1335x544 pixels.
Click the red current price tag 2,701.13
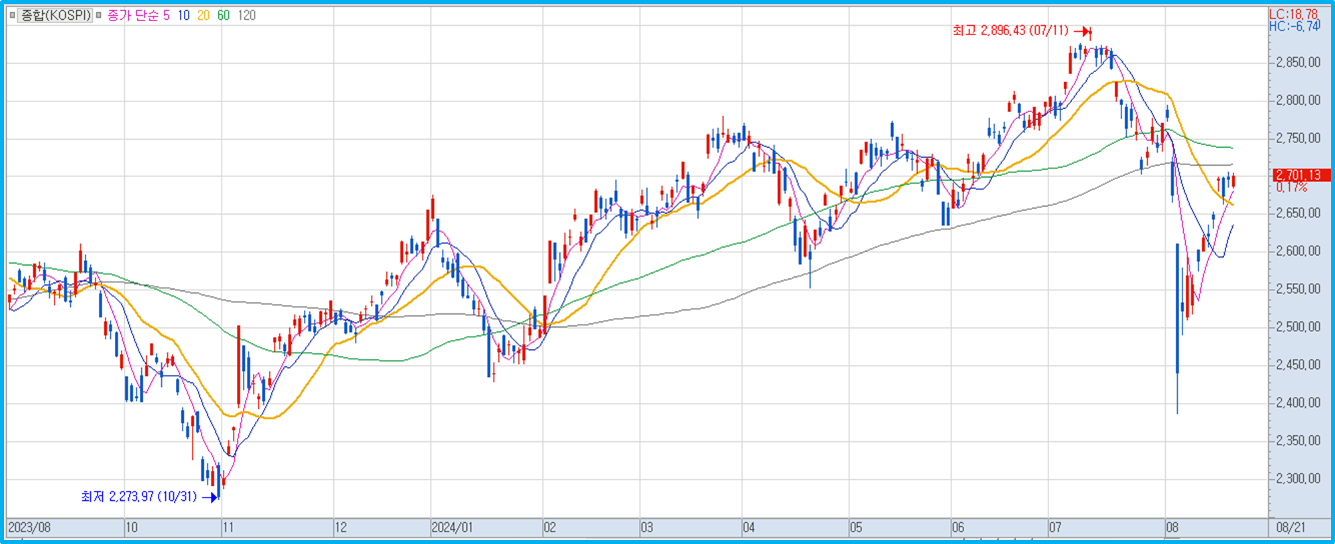pyautogui.click(x=1301, y=175)
